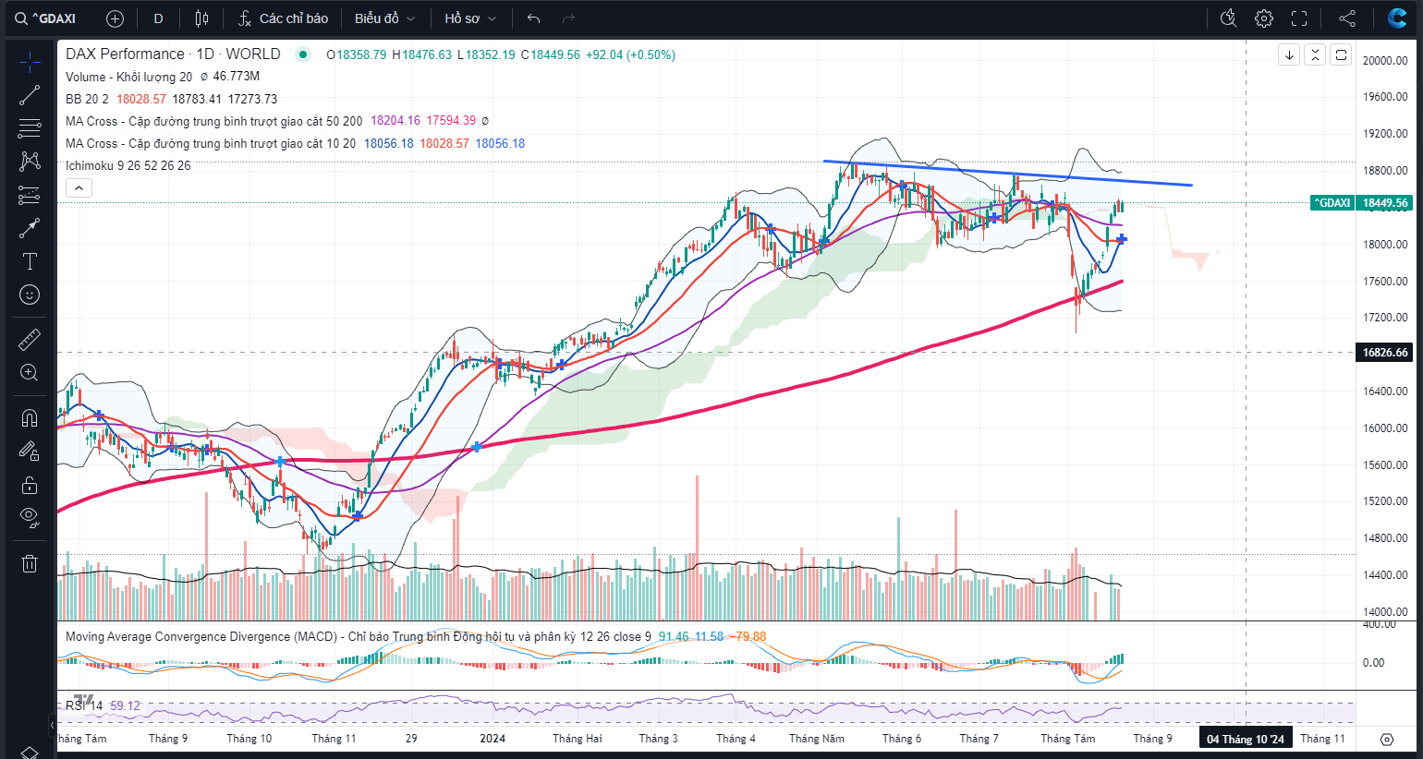Click the compare or add symbol plus icon

coord(115,18)
